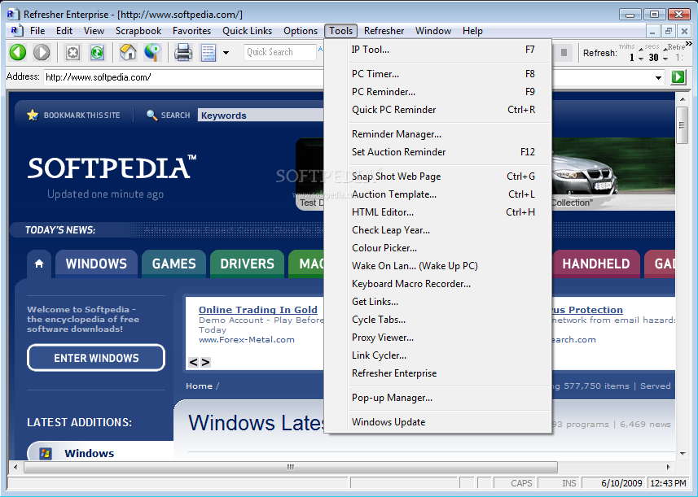Choose Check Leap Year... entry
The image size is (698, 497).
(438, 230)
